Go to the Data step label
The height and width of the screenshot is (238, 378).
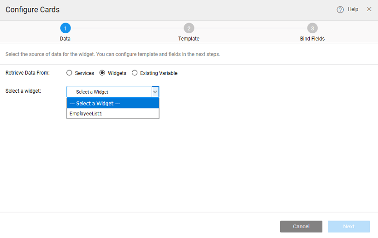pos(65,39)
